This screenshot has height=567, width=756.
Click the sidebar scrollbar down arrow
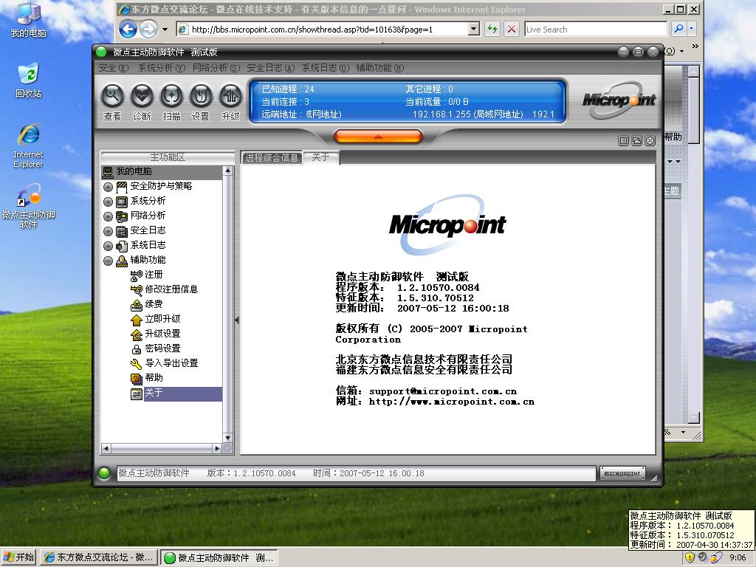tap(227, 438)
